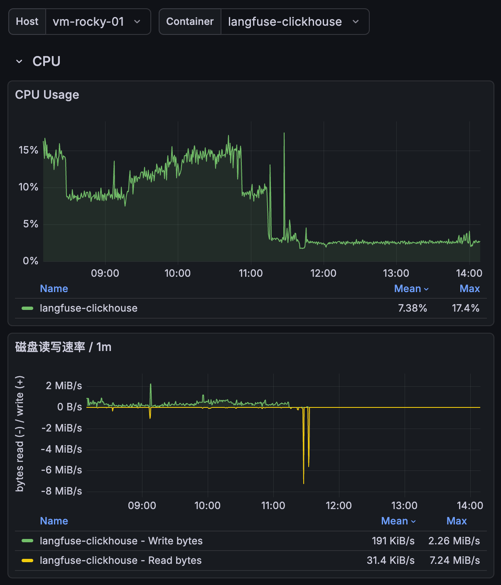Click the chevron arrow in the Container selector
The width and height of the screenshot is (501, 585).
coord(356,22)
